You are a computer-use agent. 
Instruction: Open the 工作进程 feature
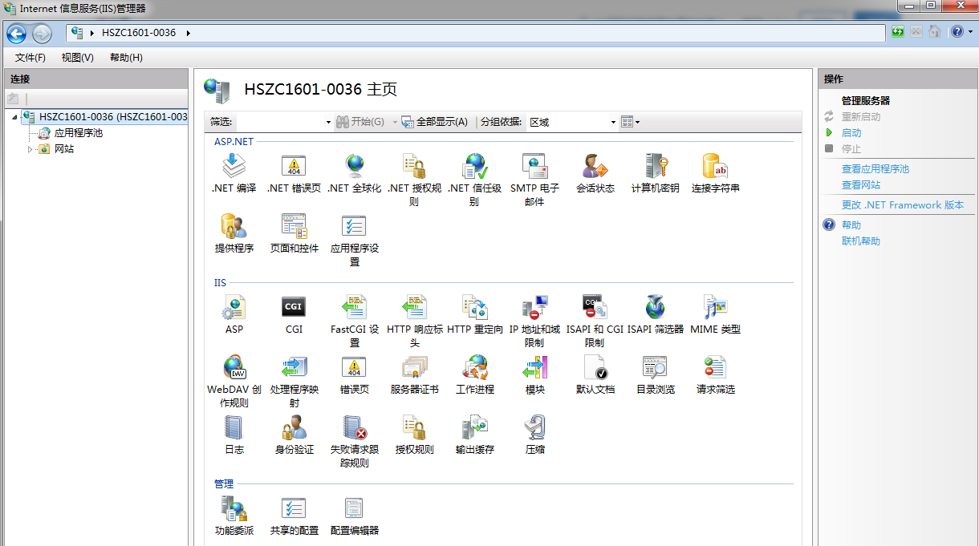point(474,375)
